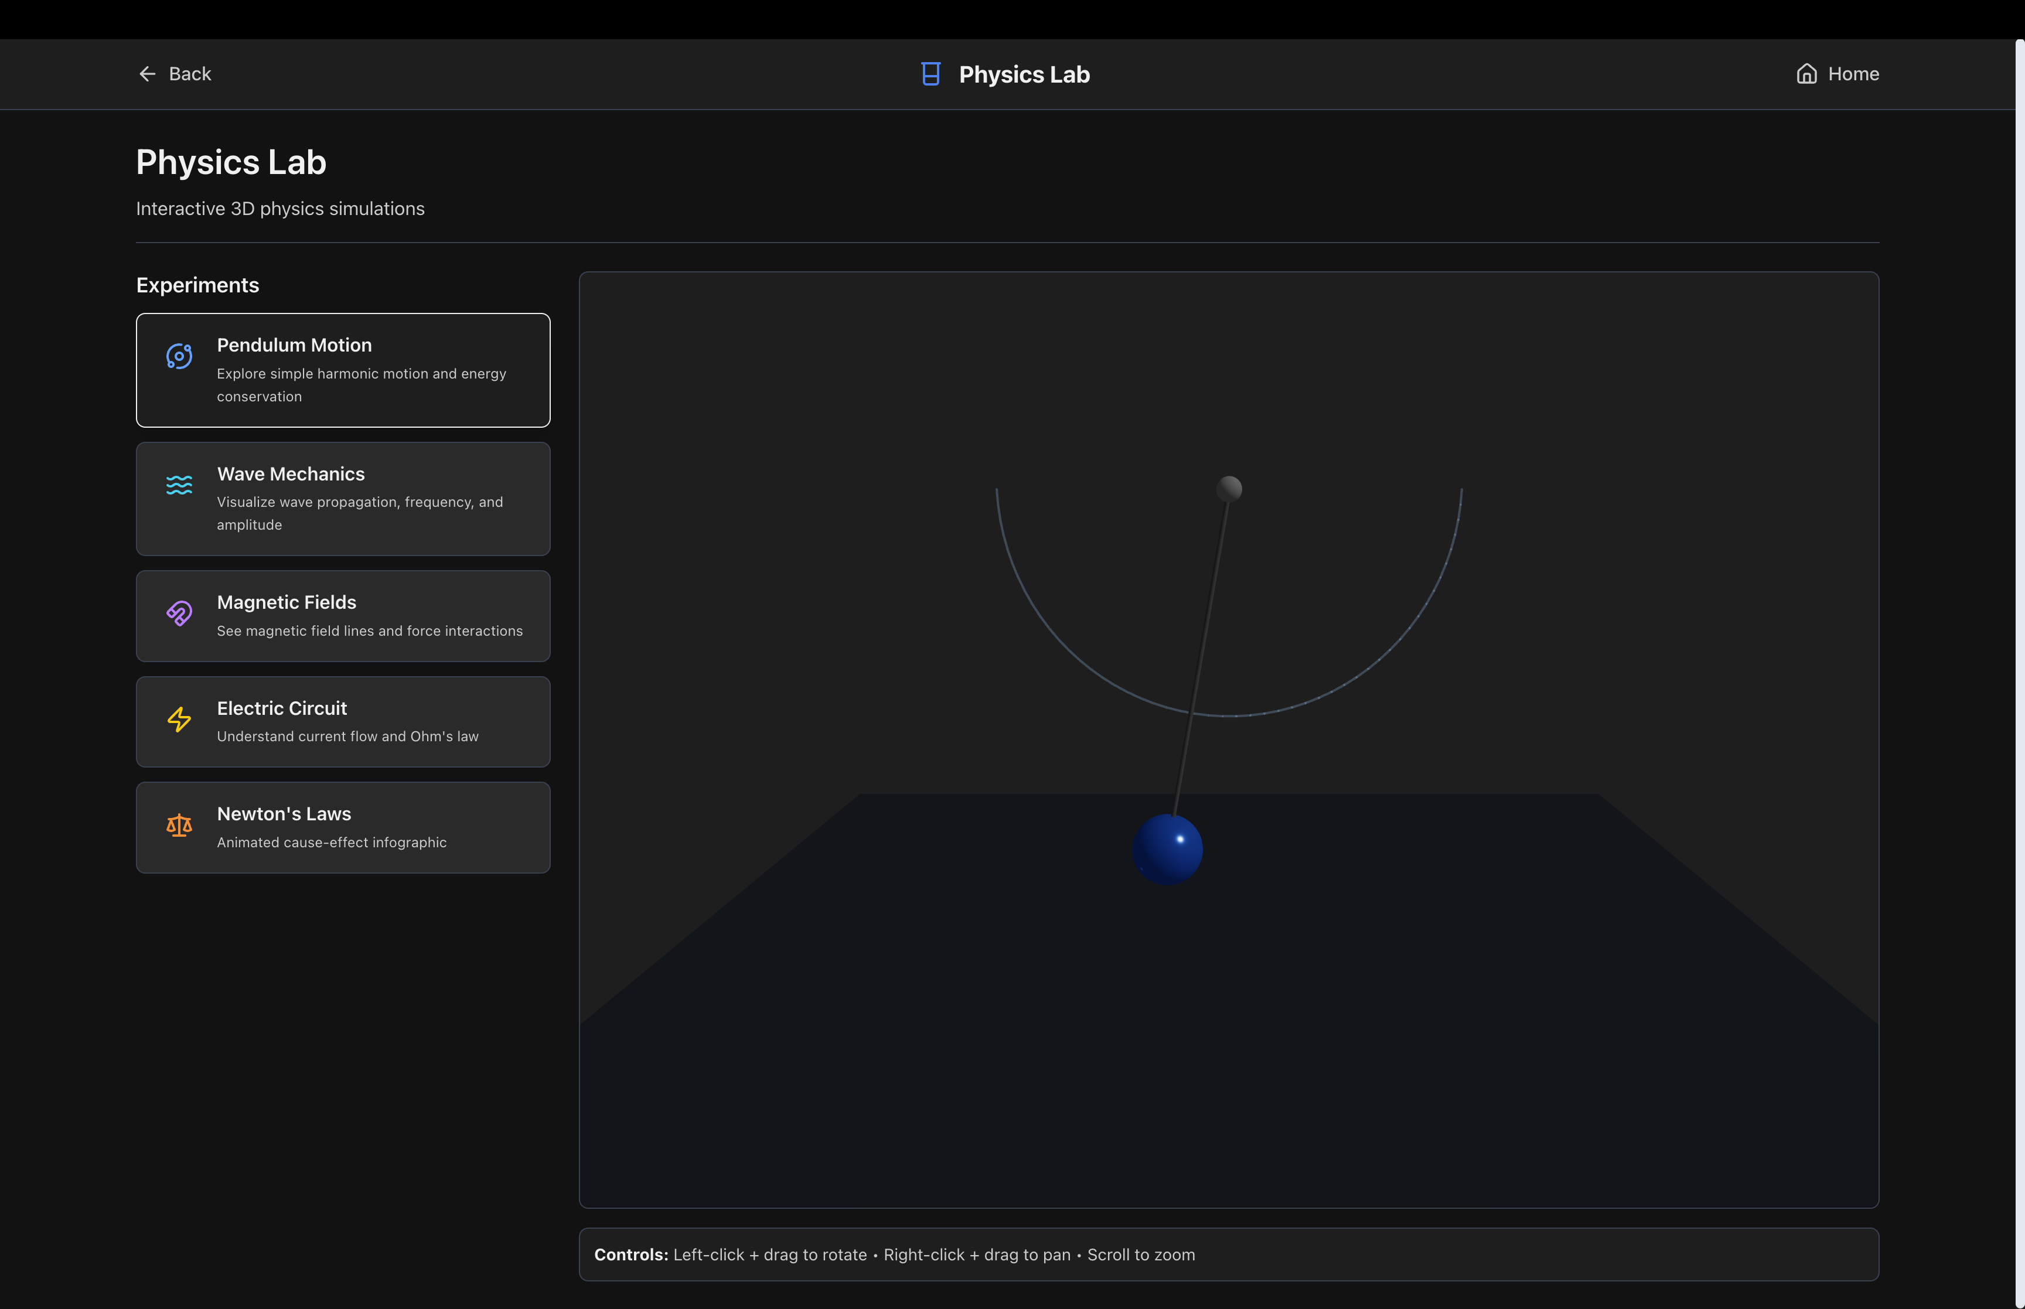This screenshot has width=2025, height=1309.
Task: Click the gray pendulum pivot ball
Action: (1229, 489)
